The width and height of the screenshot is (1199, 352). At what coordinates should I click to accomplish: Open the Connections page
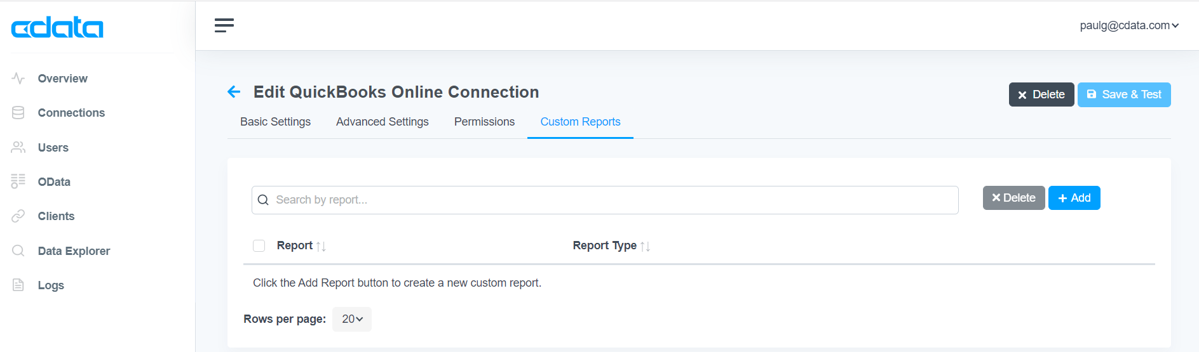click(x=71, y=113)
